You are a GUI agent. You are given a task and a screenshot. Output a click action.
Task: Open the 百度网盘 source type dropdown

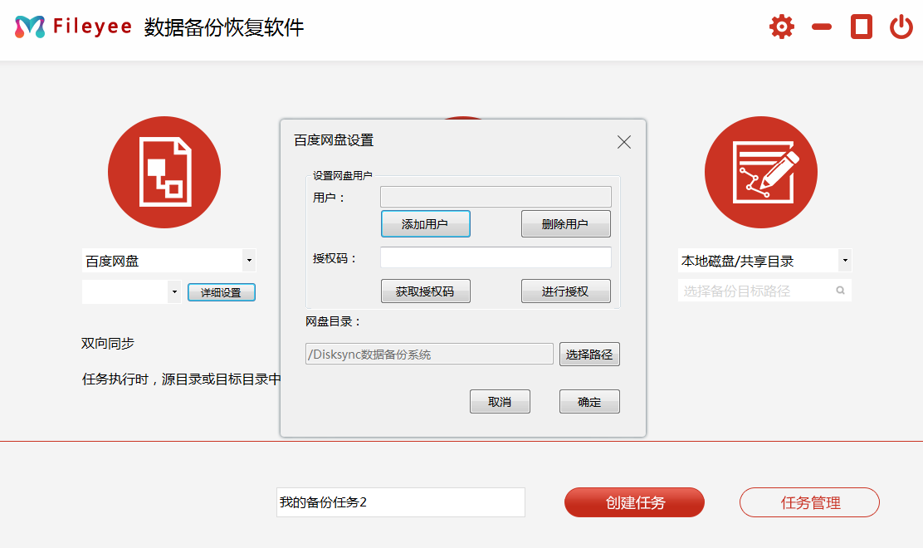click(248, 260)
